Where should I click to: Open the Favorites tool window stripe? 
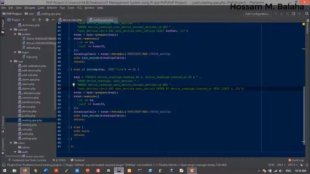click(3, 146)
